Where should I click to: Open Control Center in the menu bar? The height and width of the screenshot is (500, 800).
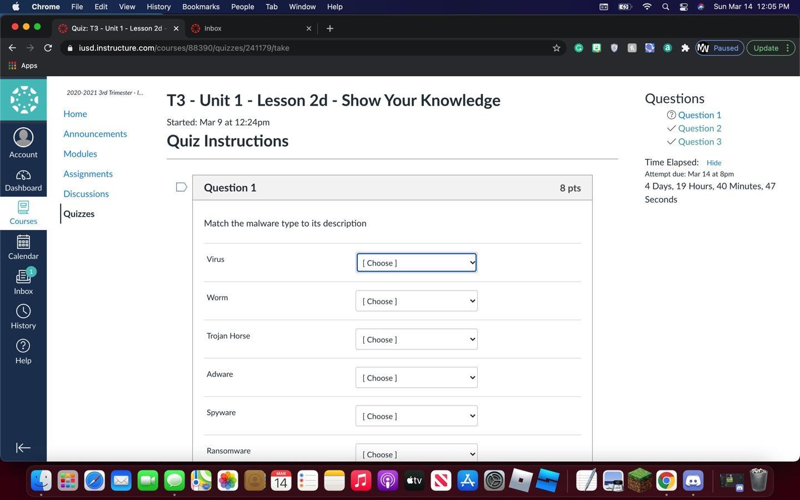coord(683,7)
